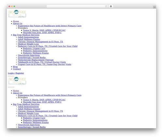Open Home link in second menu

pos(16,91)
